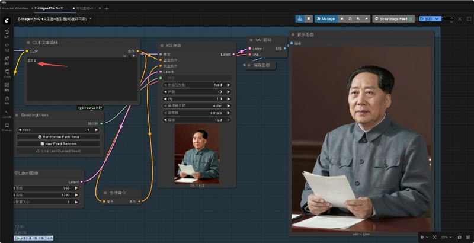This screenshot has width=474, height=243.
Task: Click the batch count number field
Action: click(446, 19)
